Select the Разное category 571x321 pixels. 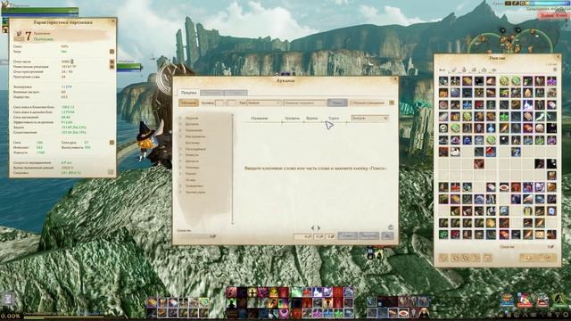point(190,174)
